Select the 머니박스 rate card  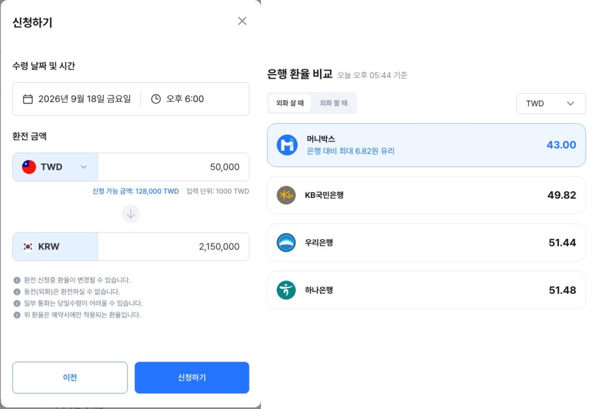click(x=426, y=145)
